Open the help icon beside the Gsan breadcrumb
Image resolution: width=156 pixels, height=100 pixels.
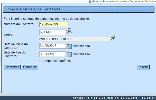[x=90, y=2]
